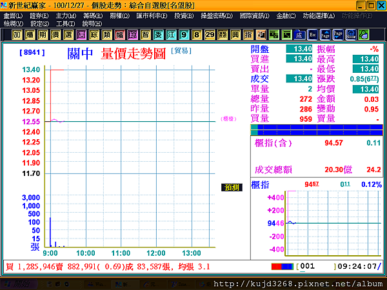387x290 pixels.
Task: Open the 投資(B) menu
Action: click(x=184, y=16)
